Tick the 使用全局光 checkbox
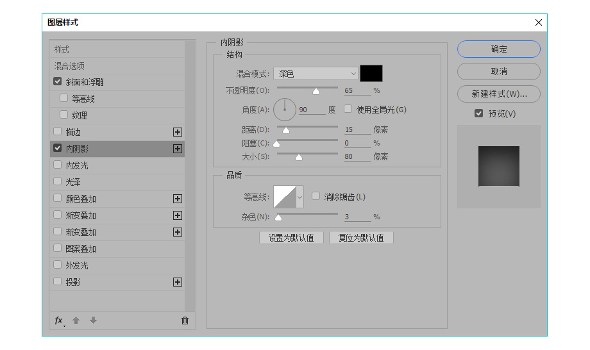This screenshot has width=590, height=350. point(348,108)
